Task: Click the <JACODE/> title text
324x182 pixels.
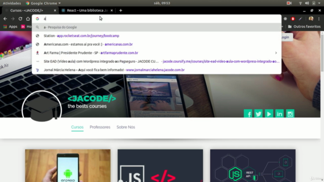Action: point(92,99)
